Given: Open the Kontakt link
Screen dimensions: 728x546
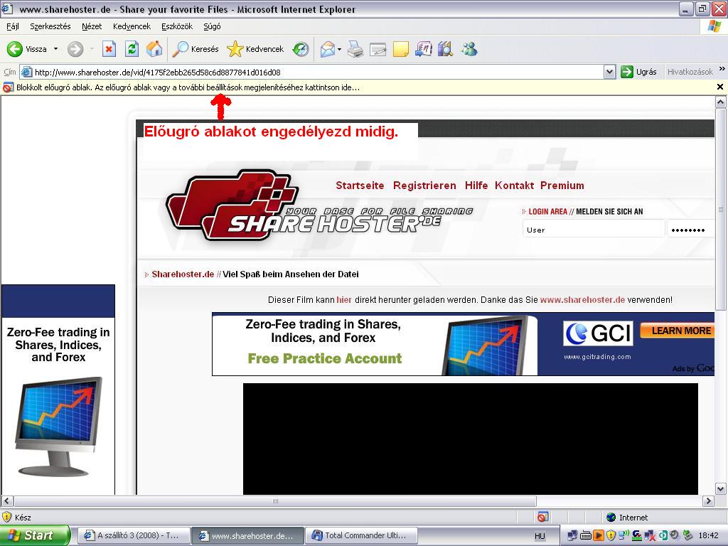Looking at the screenshot, I should 514,186.
